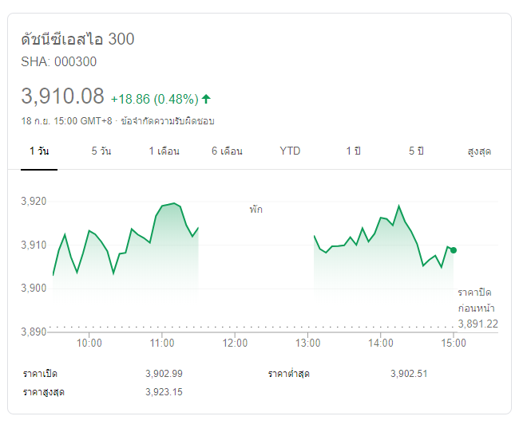
Task: Select the YTD tab
Action: click(x=290, y=151)
